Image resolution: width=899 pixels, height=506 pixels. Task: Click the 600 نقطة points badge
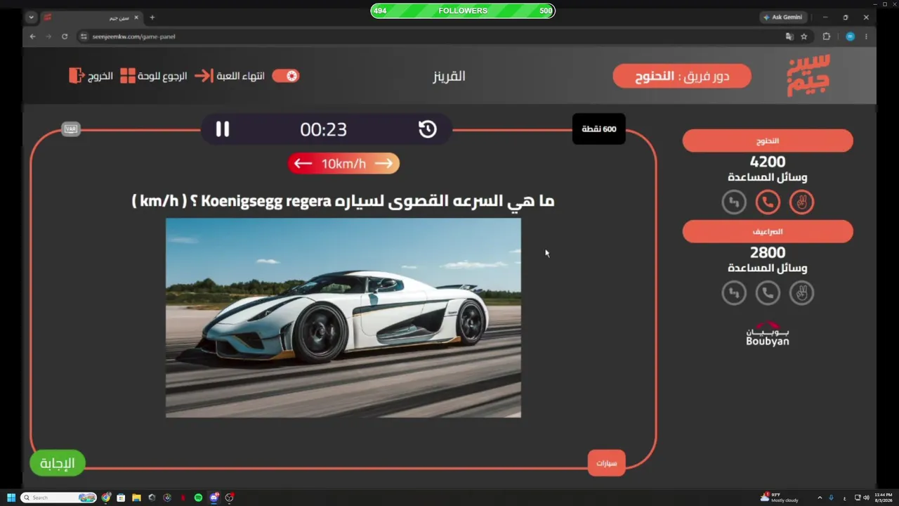(599, 129)
